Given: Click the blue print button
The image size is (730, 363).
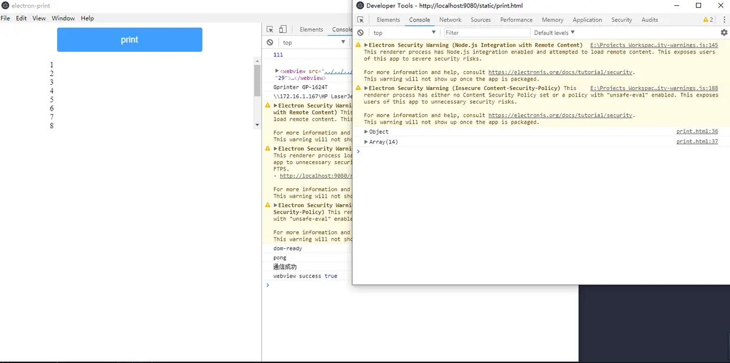Looking at the screenshot, I should 130,39.
